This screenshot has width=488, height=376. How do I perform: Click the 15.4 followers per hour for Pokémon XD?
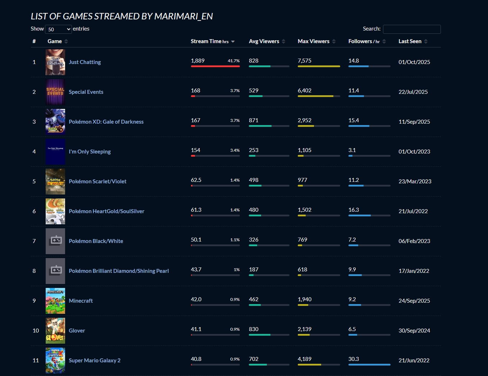(x=354, y=120)
